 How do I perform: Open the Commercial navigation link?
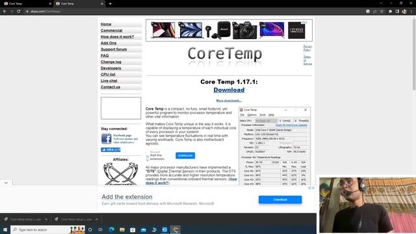tap(111, 31)
